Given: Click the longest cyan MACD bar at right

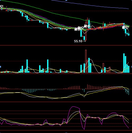Looking at the screenshot, I should pos(129,92).
